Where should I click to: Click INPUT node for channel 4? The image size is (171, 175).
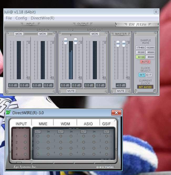(25, 154)
